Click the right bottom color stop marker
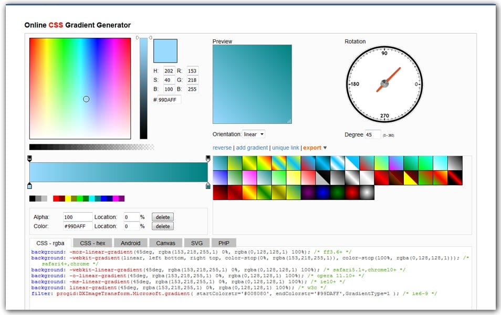Screen dimensions: 501x315 click(208, 186)
